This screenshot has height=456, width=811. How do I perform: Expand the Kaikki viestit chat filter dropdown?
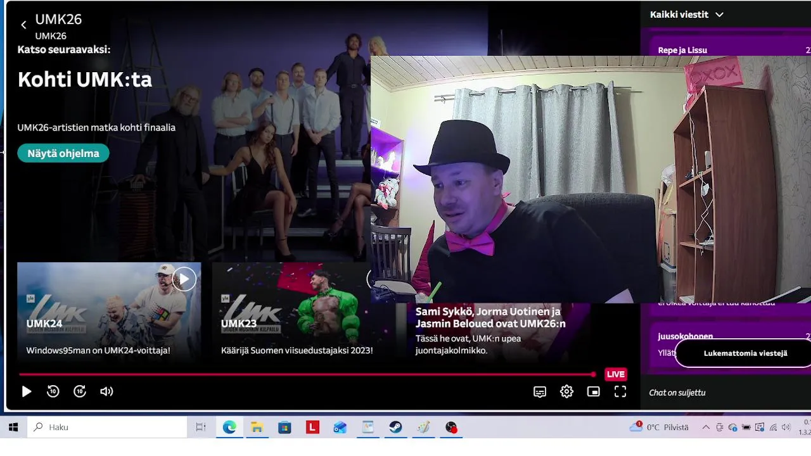pos(687,15)
